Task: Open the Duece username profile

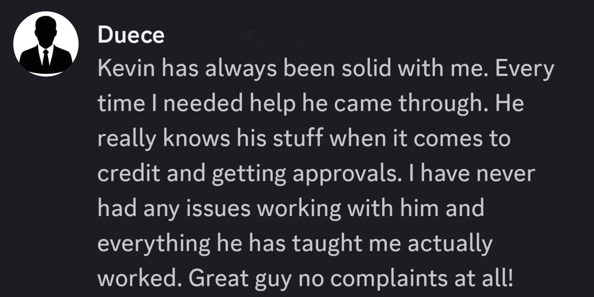Action: (x=131, y=35)
